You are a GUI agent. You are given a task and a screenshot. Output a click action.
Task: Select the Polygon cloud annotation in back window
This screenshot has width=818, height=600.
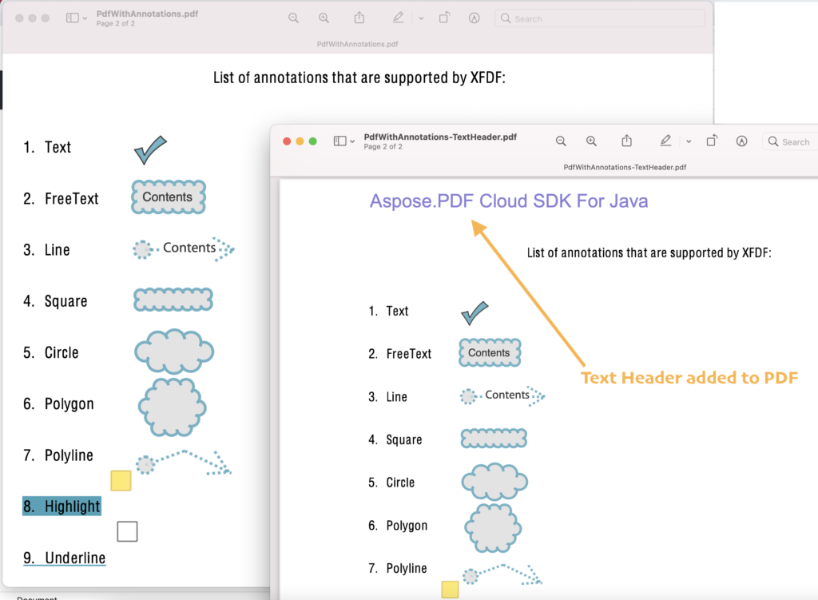173,407
